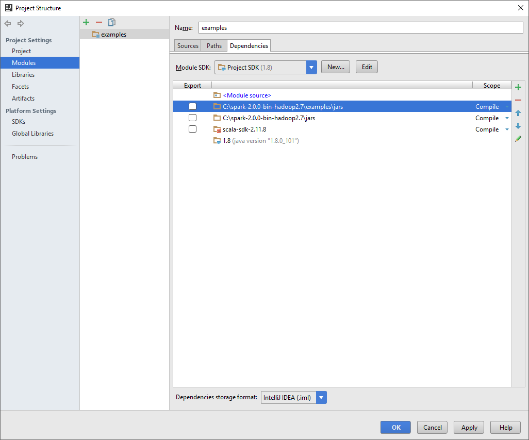The image size is (529, 440).
Task: Switch to the Sources tab
Action: [188, 45]
